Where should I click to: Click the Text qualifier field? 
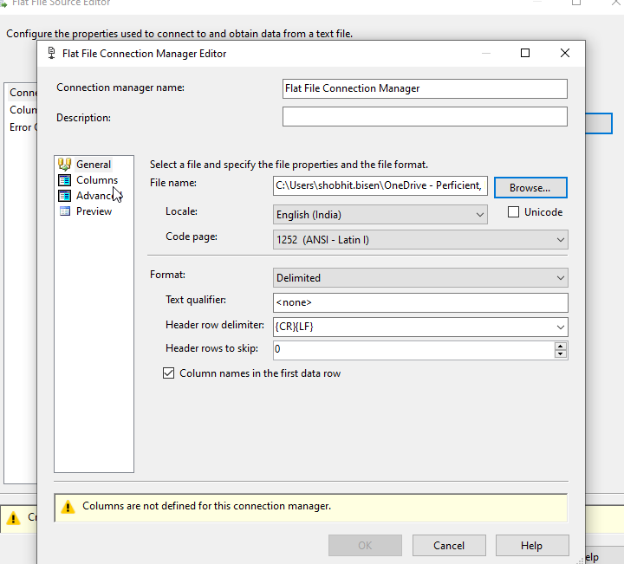coord(420,302)
